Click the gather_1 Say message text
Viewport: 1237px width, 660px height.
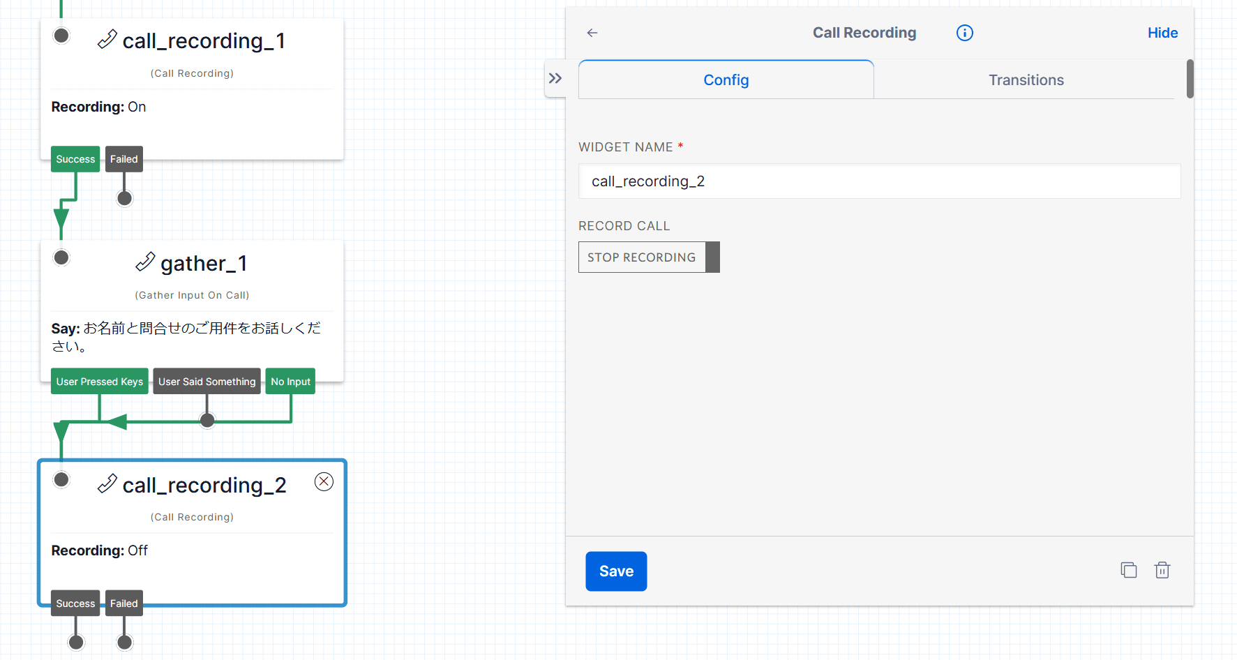[186, 337]
